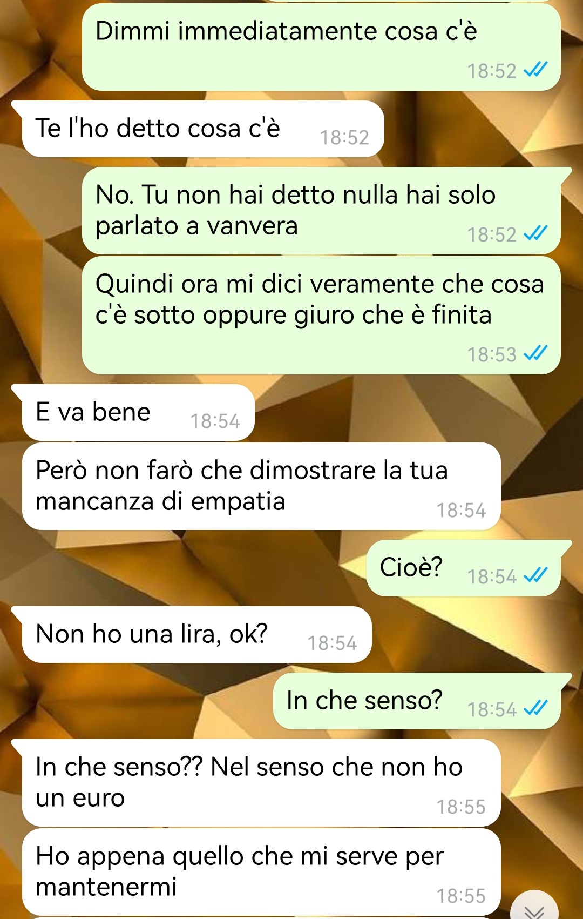Viewport: 583px width, 919px height.
Task: Select the 'Te l'ho detto cosa c'è' message
Action: pyautogui.click(x=203, y=129)
